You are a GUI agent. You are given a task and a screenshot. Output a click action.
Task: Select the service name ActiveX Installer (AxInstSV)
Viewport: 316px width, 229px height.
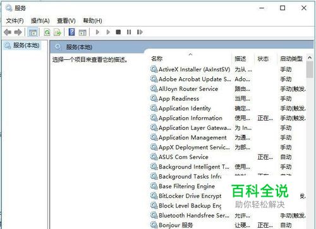pos(194,69)
